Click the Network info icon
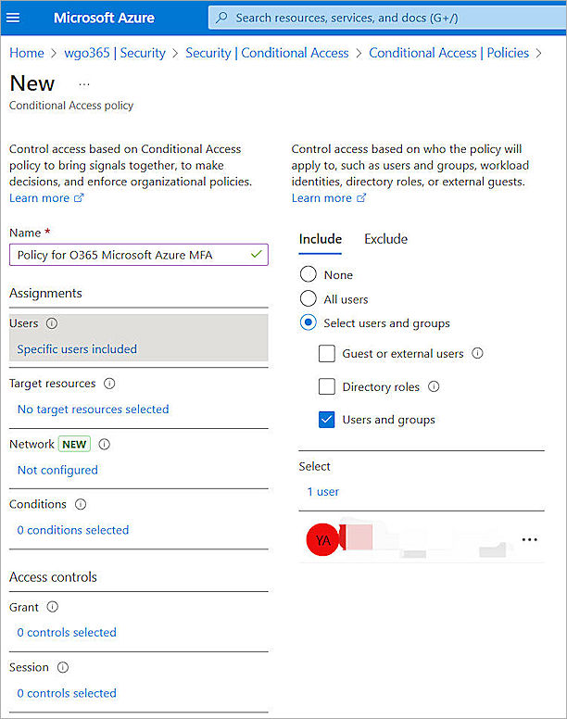567x719 pixels. point(104,445)
